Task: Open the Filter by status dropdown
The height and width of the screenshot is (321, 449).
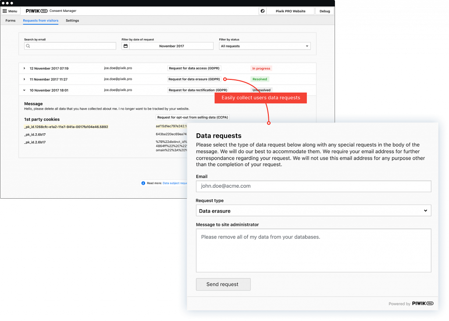Action: click(x=264, y=46)
